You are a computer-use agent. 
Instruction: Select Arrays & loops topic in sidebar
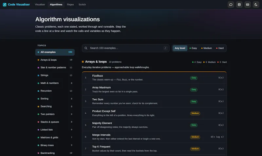click(x=55, y=60)
